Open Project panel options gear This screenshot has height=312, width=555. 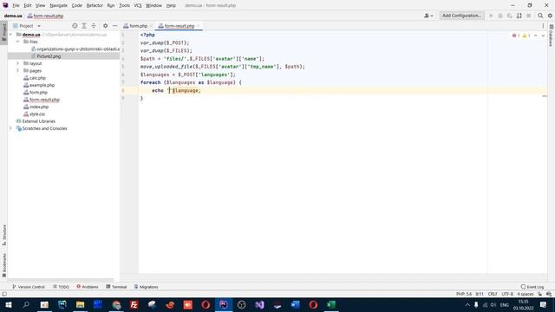tap(105, 26)
